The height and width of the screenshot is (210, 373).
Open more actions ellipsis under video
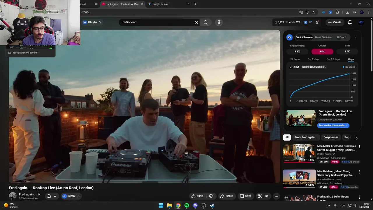point(276,196)
